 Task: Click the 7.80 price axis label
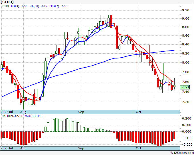pyautogui.click(x=185, y=72)
